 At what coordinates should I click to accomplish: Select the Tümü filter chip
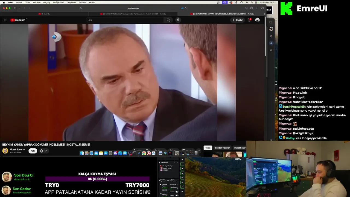click(208, 148)
